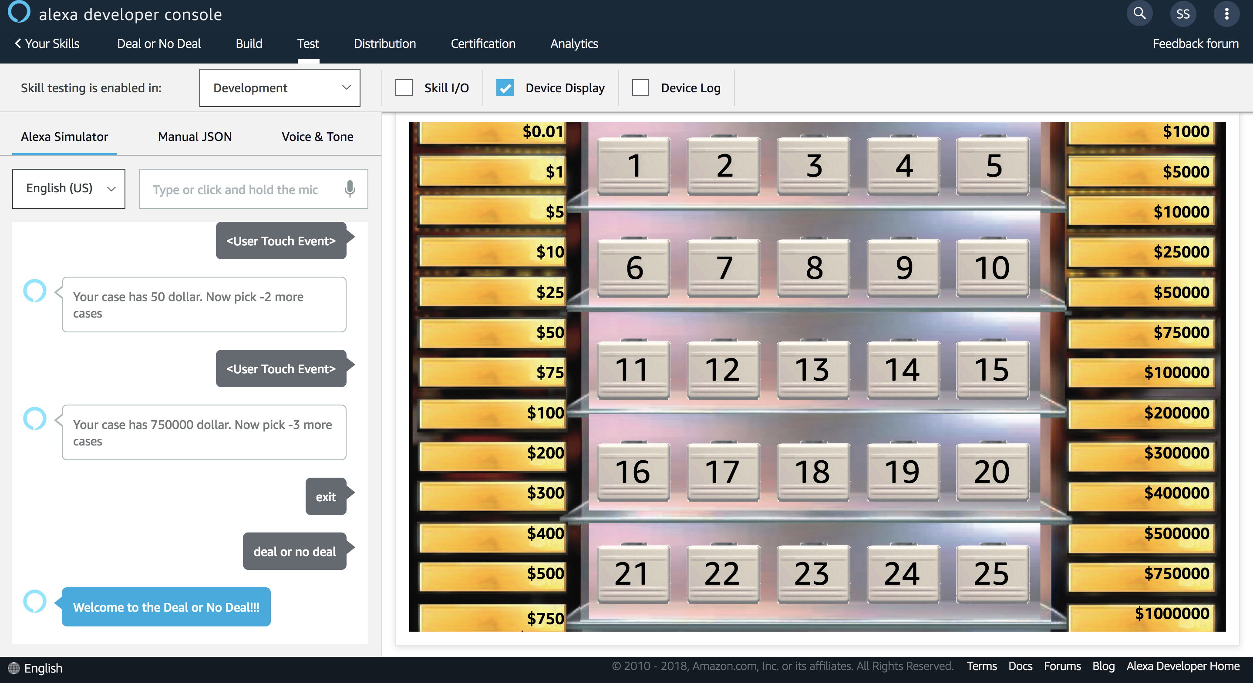Enable the Device Log checkbox
1253x683 pixels.
(640, 88)
